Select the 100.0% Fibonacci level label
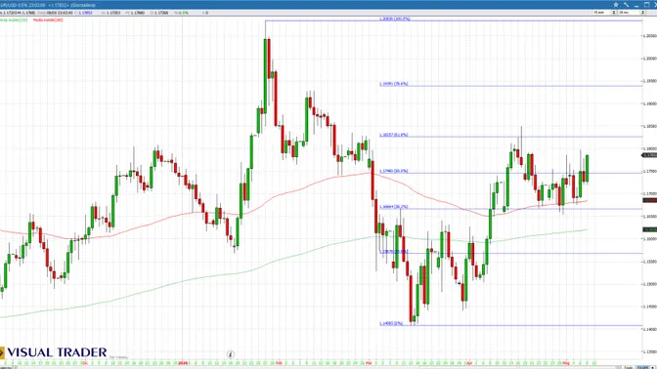657x369 pixels. [x=395, y=19]
